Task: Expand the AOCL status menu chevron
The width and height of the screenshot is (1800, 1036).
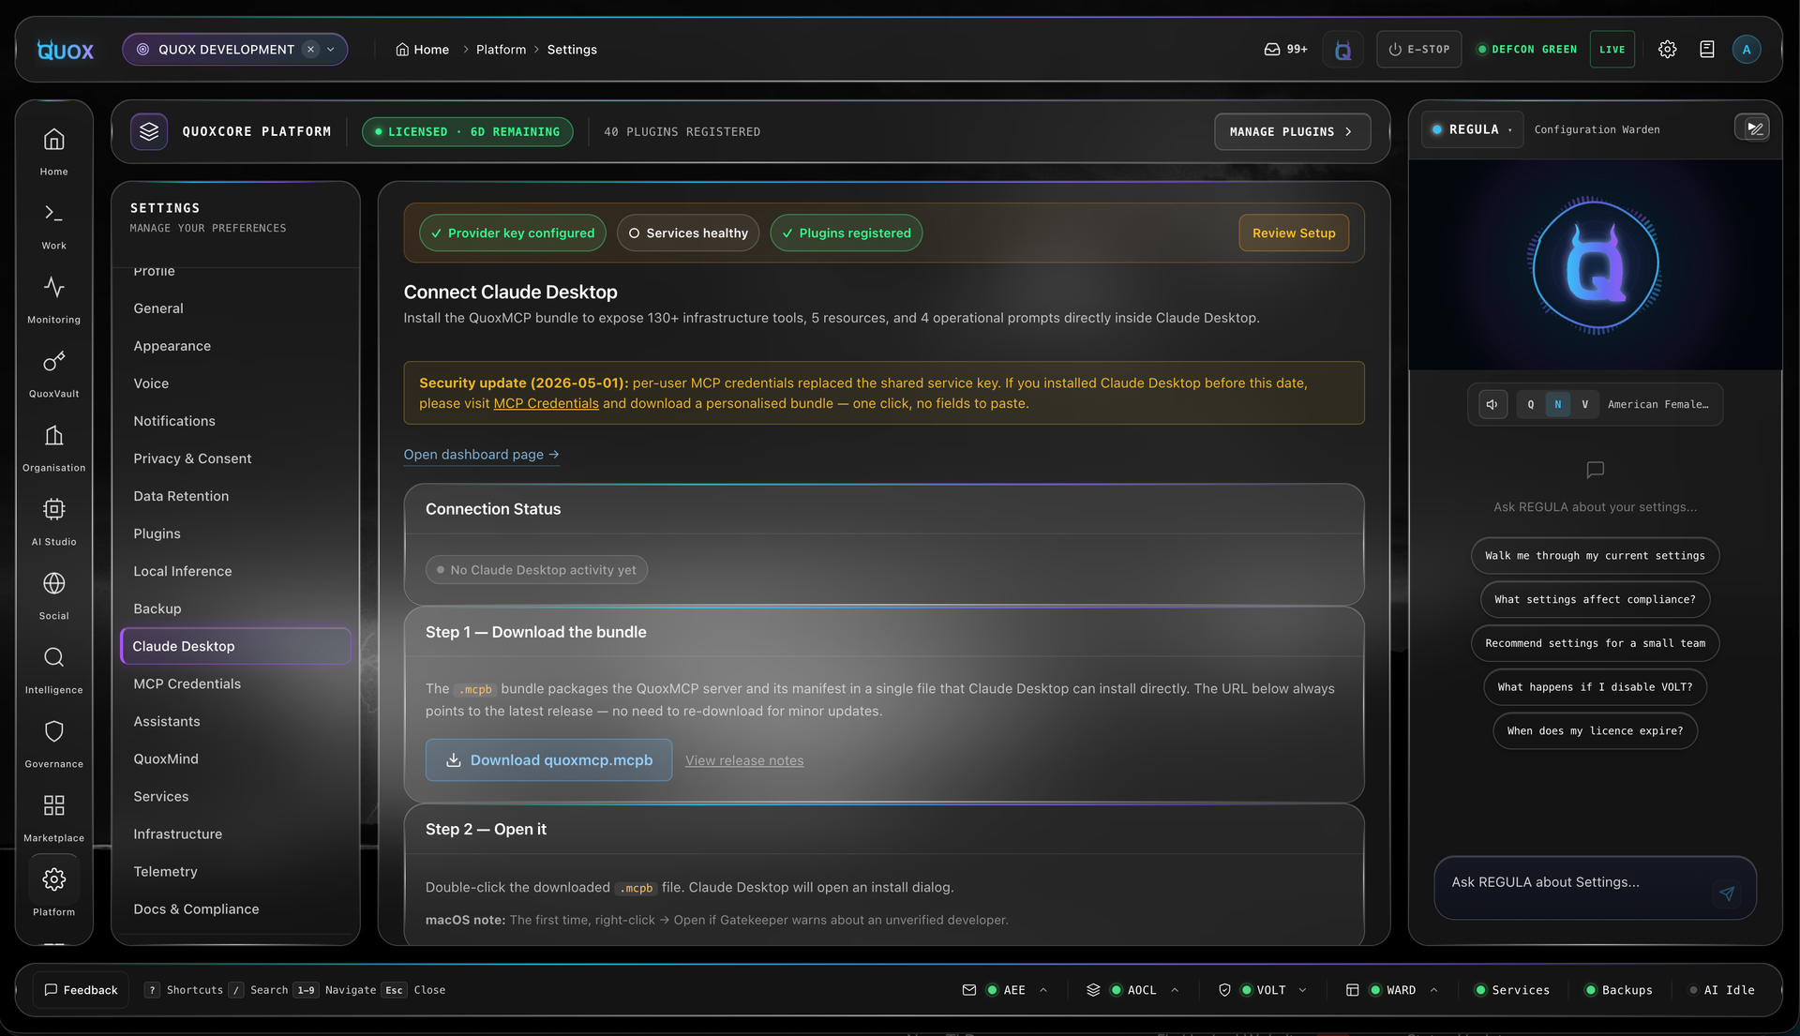Action: click(x=1175, y=990)
